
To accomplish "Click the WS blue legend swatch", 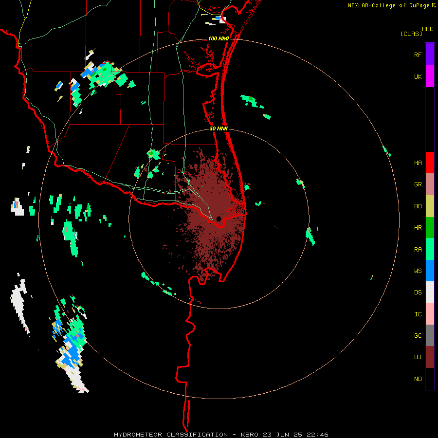I will click(430, 271).
